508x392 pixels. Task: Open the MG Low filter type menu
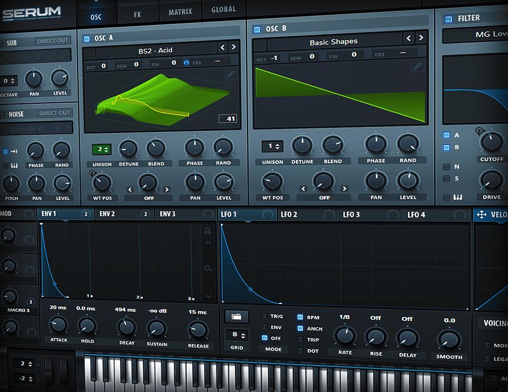pos(475,34)
